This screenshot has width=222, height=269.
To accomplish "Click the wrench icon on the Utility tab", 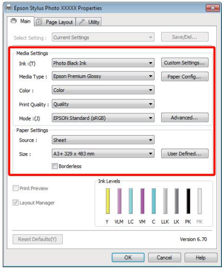I will [x=82, y=22].
